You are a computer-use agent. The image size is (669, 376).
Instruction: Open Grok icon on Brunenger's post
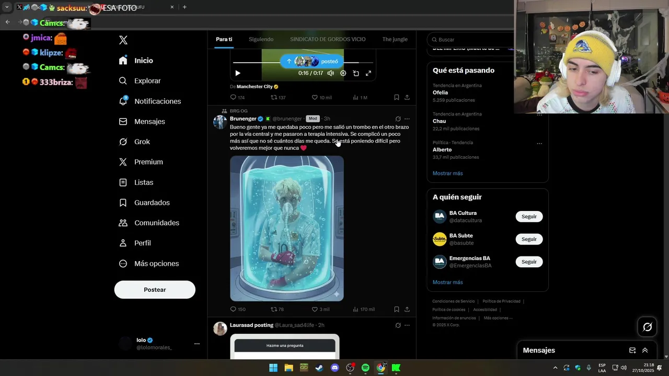click(x=398, y=119)
